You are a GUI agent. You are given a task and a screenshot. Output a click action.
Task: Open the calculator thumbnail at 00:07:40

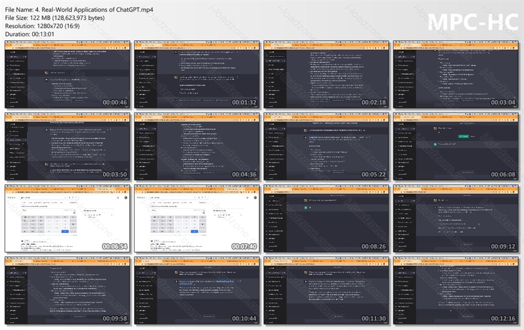197,219
